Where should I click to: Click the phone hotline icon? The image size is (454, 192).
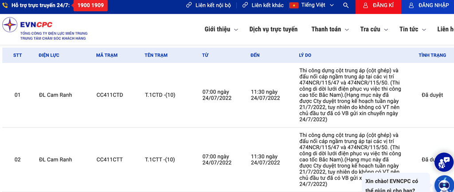pos(5,5)
